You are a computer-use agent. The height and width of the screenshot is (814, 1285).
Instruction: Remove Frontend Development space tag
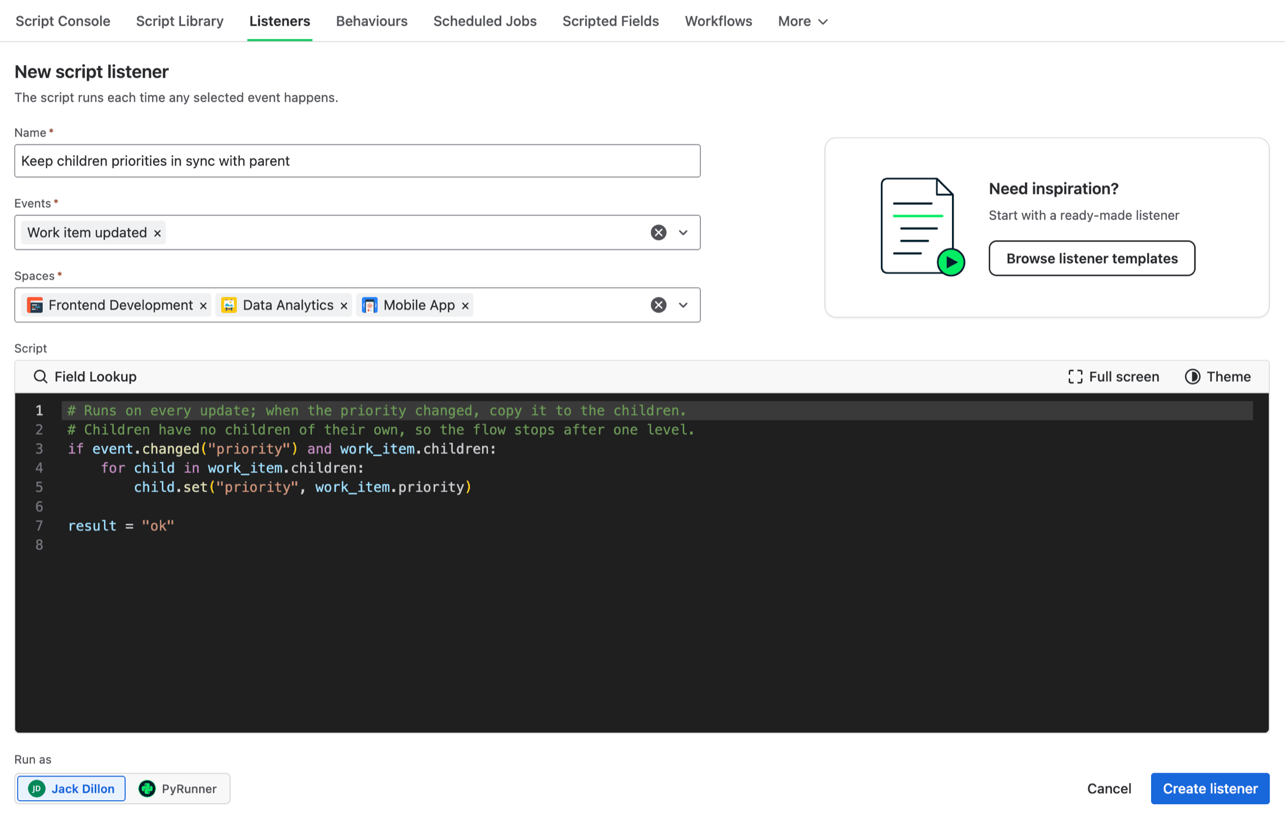(x=203, y=305)
